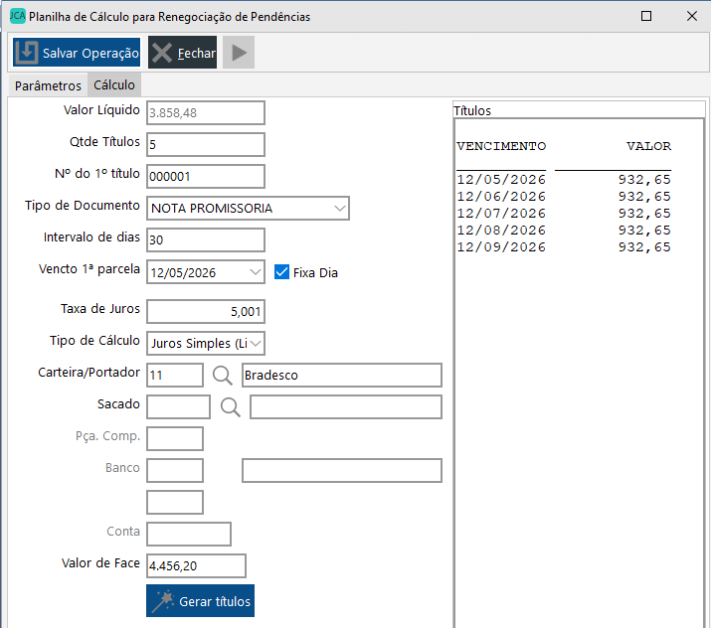Click the Valor de Face field
Viewport: 711px width, 628px height.
195,566
